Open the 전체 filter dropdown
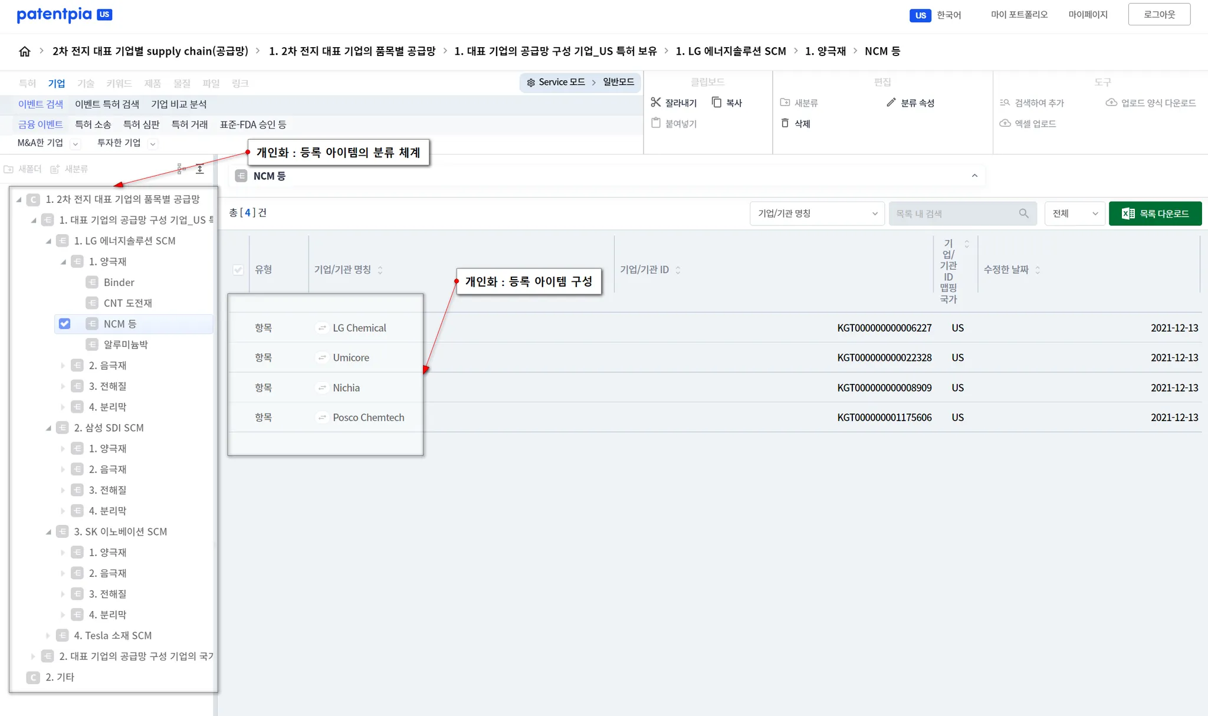The width and height of the screenshot is (1208, 716). pyautogui.click(x=1075, y=214)
